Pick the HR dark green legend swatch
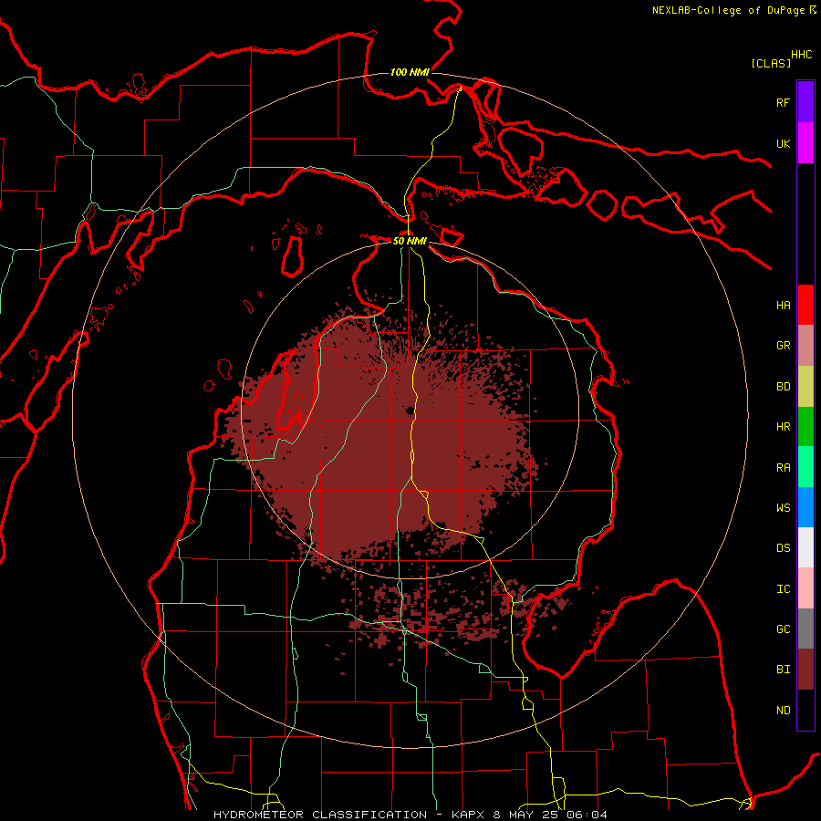This screenshot has width=821, height=821. tap(805, 427)
